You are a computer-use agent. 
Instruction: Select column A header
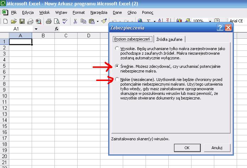[x=21, y=36]
